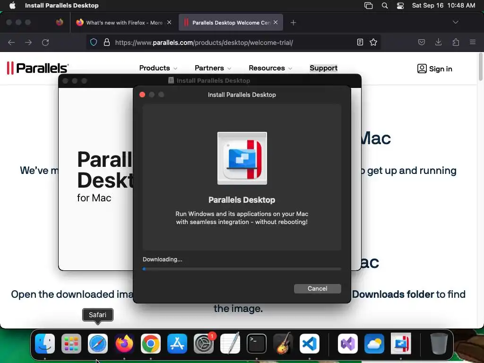Open Visual Studio from the Dock

pyautogui.click(x=348, y=344)
